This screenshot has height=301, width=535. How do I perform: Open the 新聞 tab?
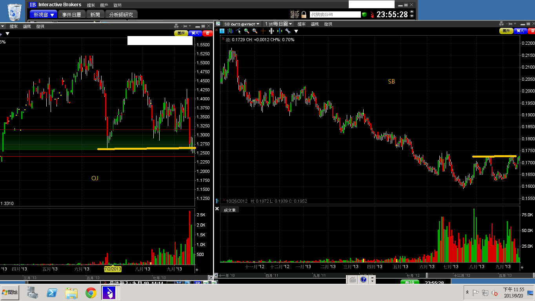(95, 15)
